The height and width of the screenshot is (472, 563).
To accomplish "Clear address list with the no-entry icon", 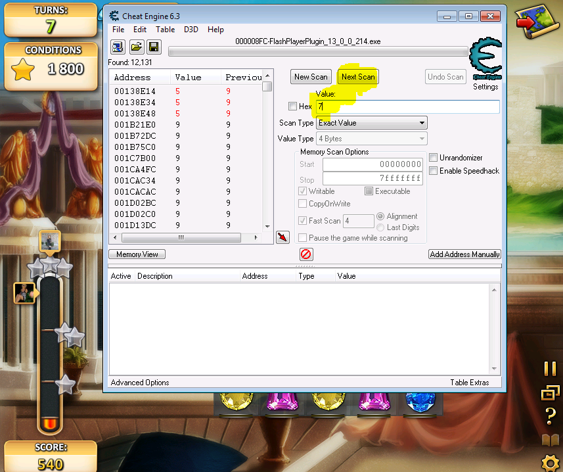I will [306, 254].
